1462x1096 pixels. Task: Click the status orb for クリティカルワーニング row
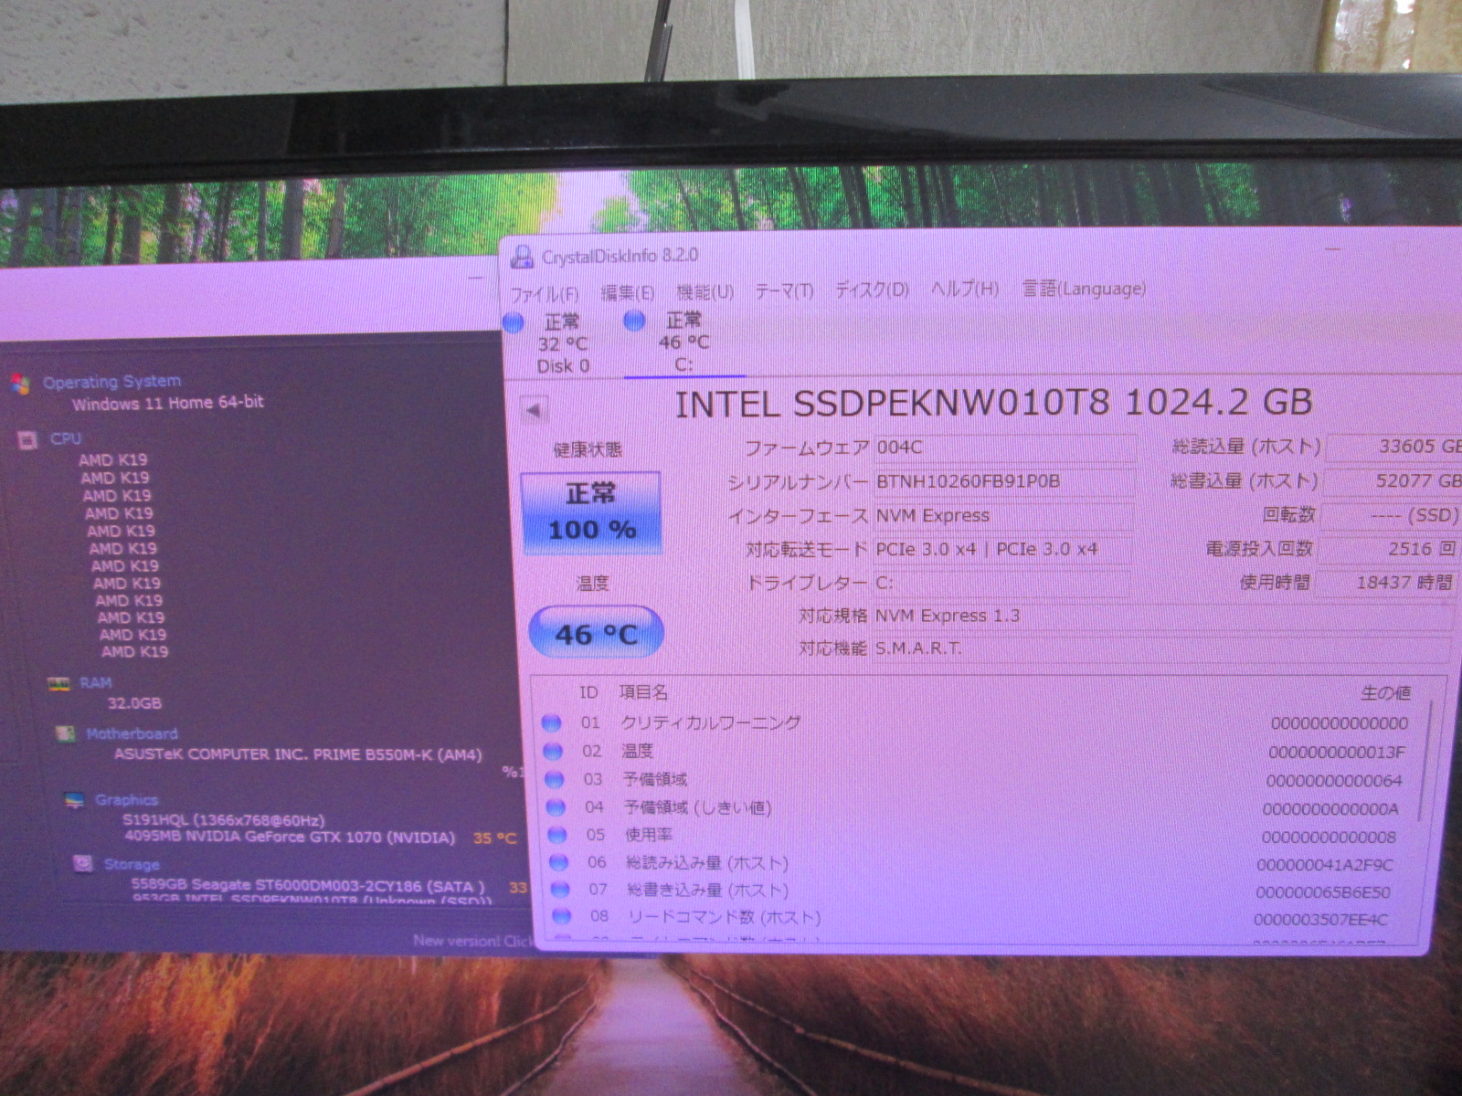coord(551,723)
